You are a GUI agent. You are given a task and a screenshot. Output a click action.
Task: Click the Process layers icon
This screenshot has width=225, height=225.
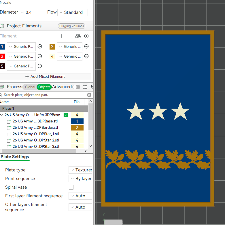[x=2, y=87]
